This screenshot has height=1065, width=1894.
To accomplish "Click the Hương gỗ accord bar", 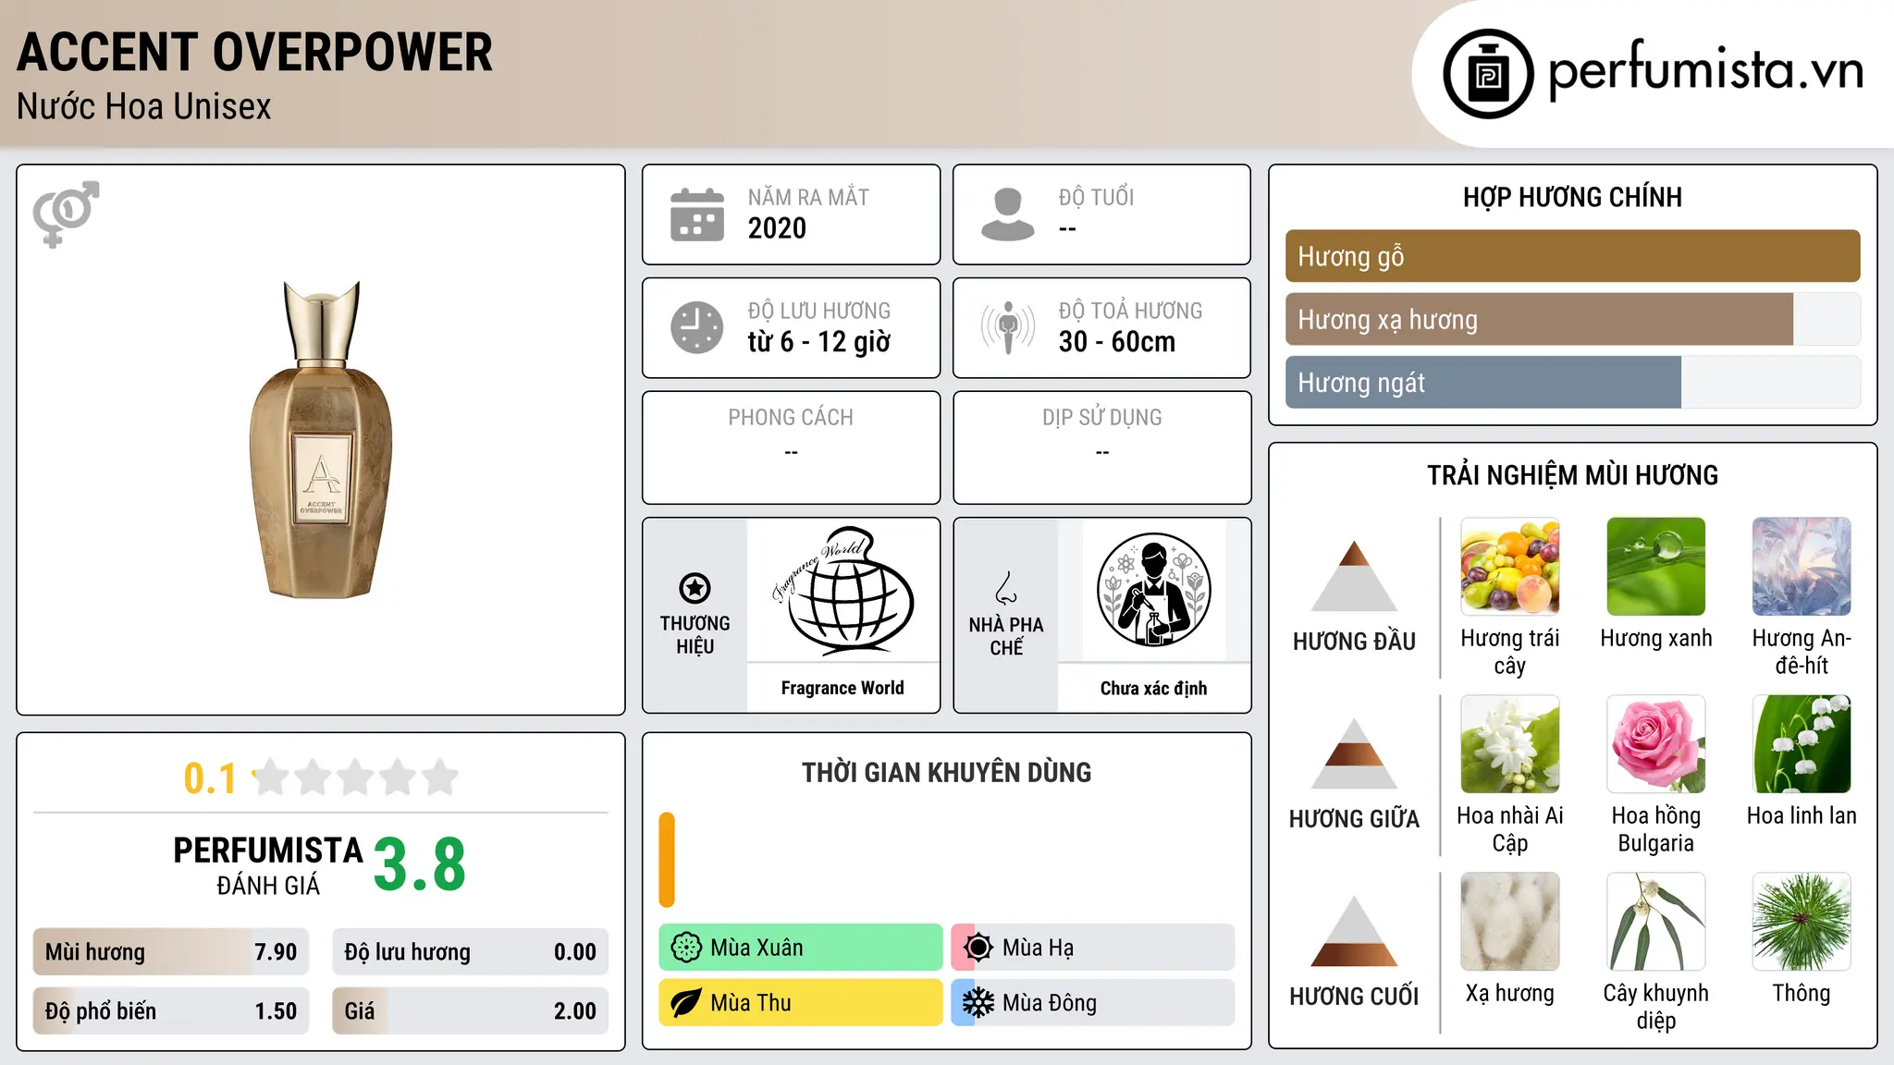I will [x=1573, y=256].
